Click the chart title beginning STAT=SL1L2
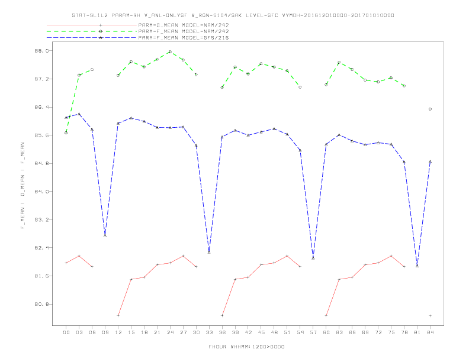 (233, 15)
